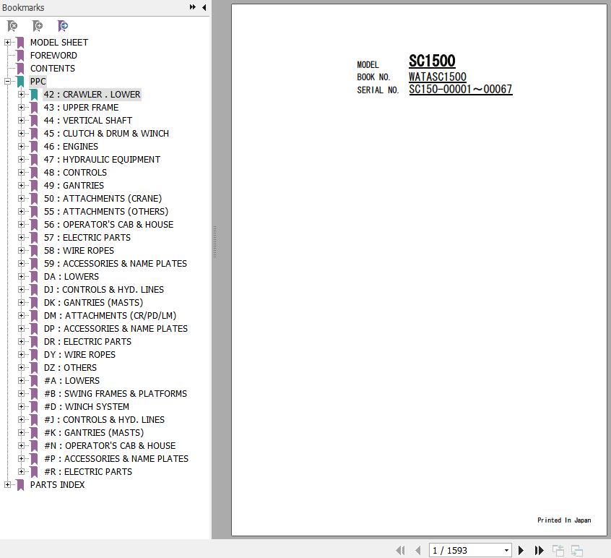Viewport: 611px width, 558px height.
Task: Go to the first page
Action: tap(400, 550)
